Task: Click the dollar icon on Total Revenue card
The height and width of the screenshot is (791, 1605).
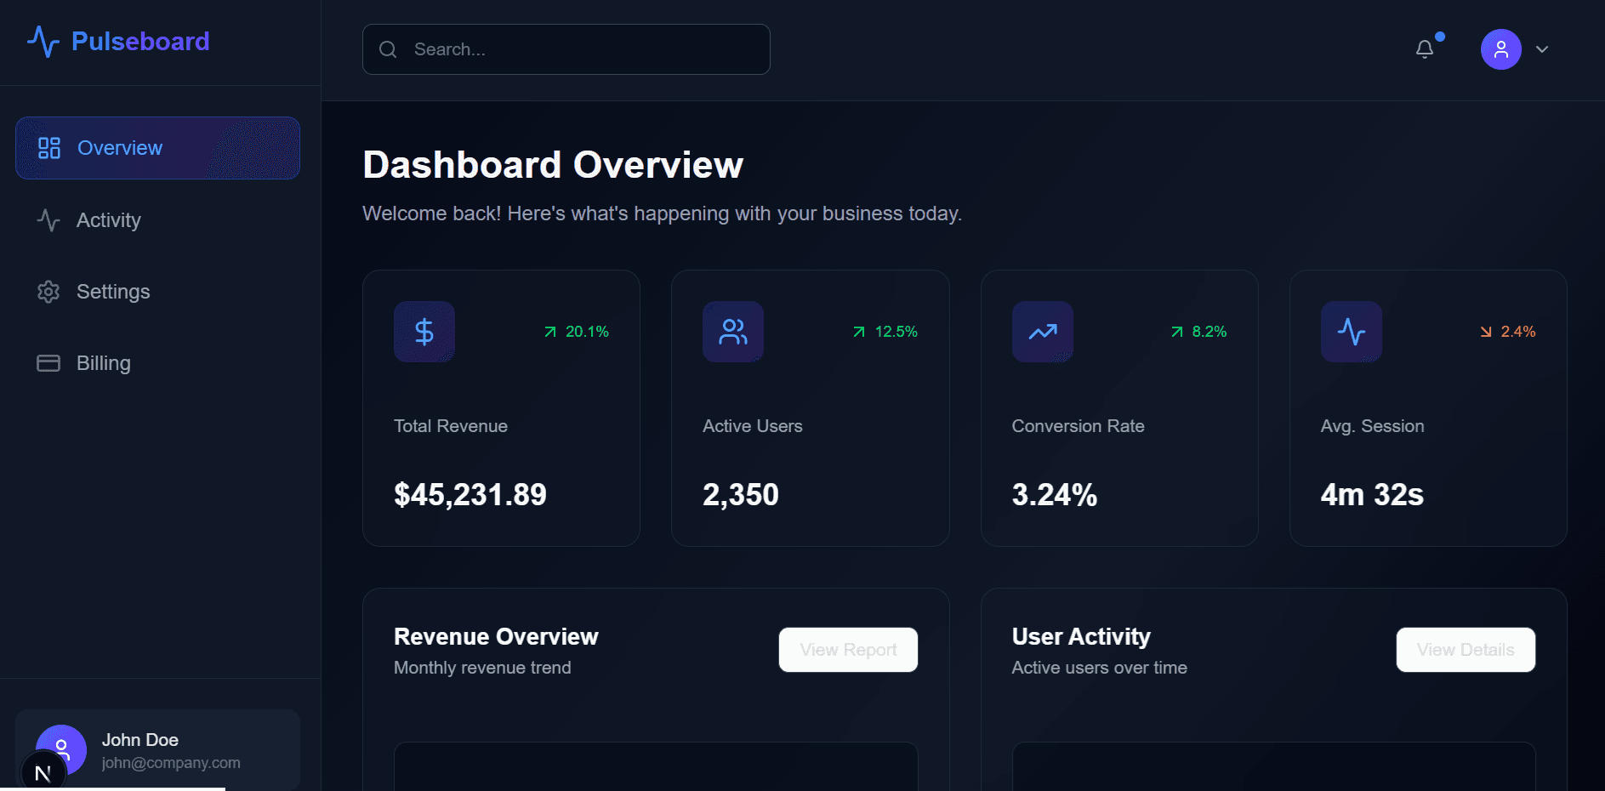Action: click(x=424, y=332)
